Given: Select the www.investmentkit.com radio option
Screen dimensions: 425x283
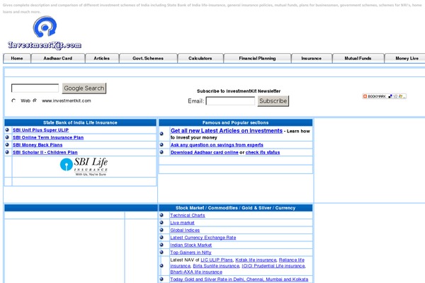Looking at the screenshot, I should click(x=35, y=100).
